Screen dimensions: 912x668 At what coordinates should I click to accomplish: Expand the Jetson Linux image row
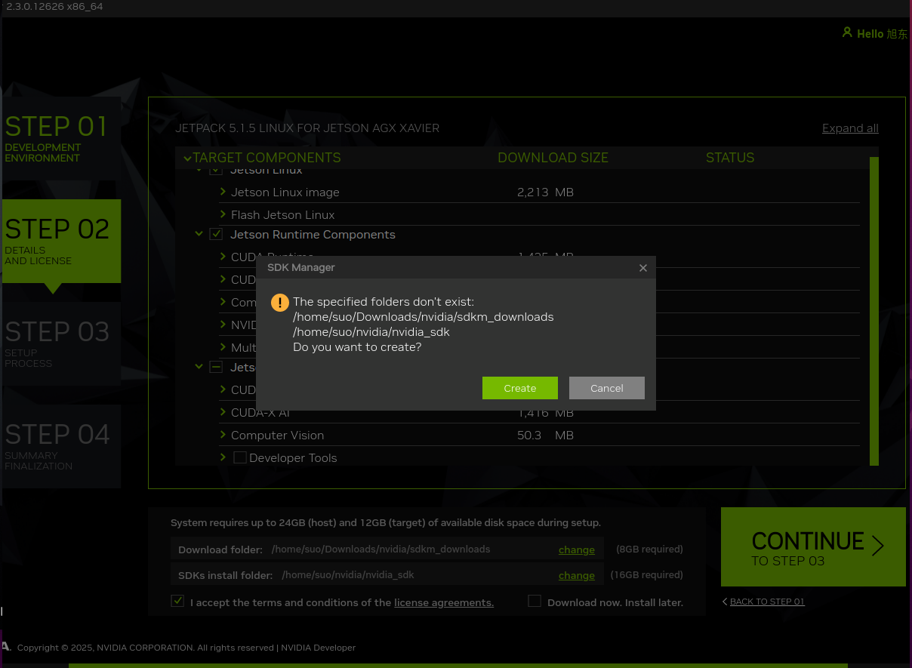(x=223, y=192)
